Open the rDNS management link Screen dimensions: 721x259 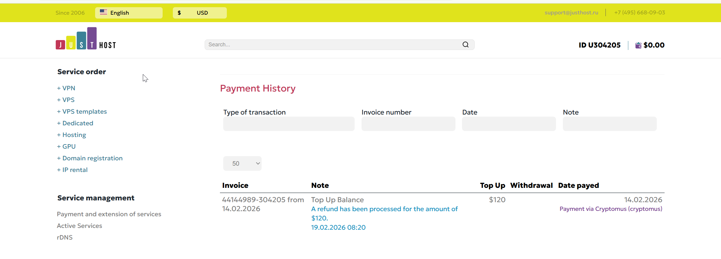[65, 237]
